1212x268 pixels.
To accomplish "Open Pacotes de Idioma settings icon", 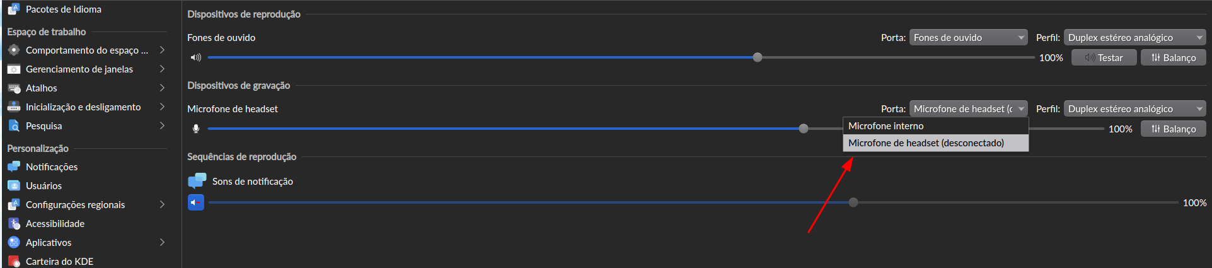I will [x=14, y=9].
